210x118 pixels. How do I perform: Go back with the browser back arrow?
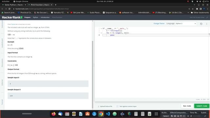[2, 9]
